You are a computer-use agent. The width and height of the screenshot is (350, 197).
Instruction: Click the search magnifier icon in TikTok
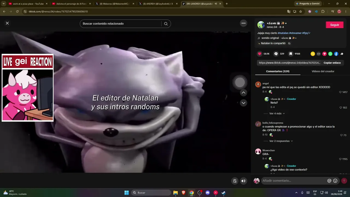(x=166, y=24)
